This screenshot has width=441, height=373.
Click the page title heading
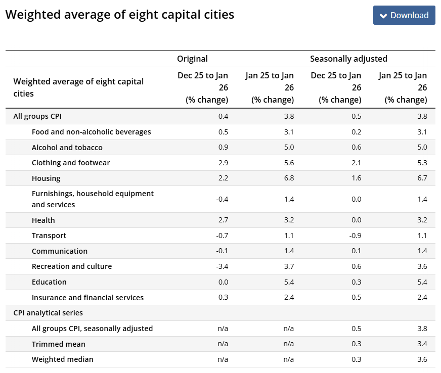(120, 15)
